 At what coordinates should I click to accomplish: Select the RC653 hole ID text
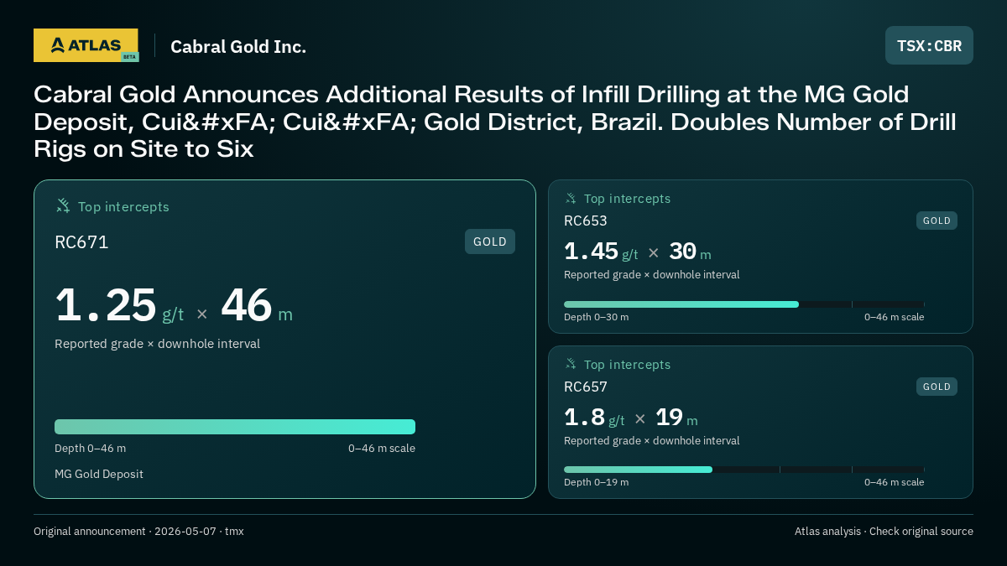point(586,221)
